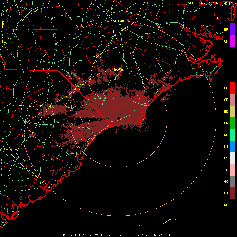Pick the mint green RA legend swatch
The height and width of the screenshot is (237, 237).
(233, 135)
